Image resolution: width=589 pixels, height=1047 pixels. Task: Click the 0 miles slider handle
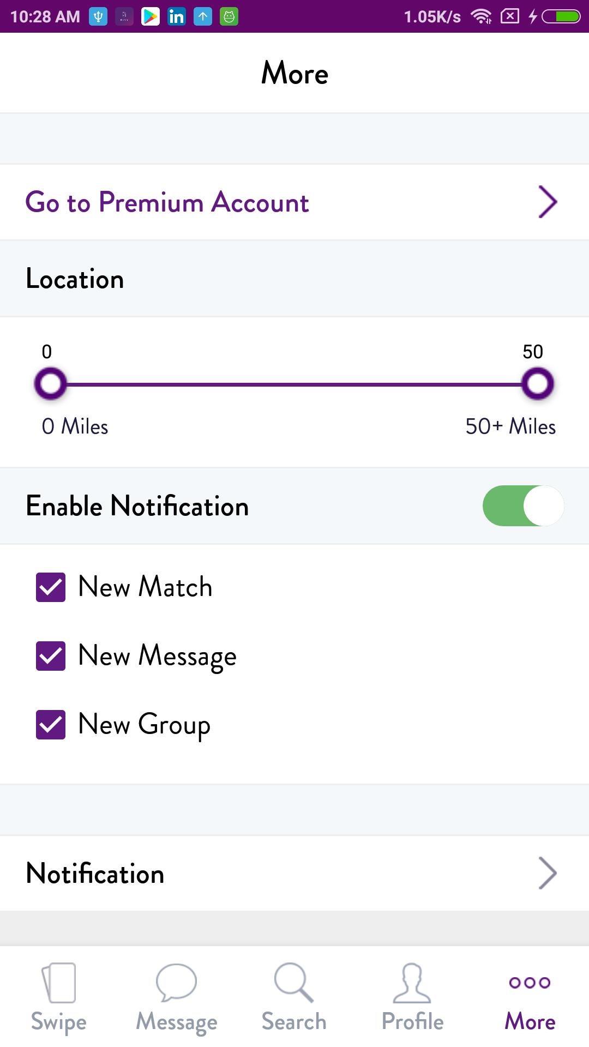pos(50,384)
